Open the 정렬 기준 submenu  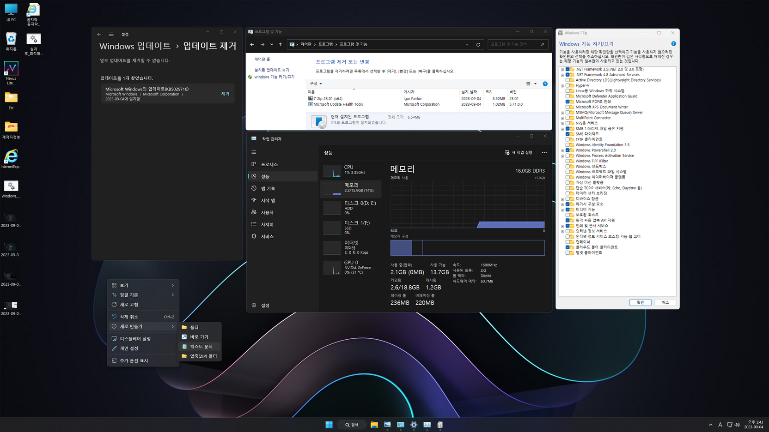coord(143,295)
